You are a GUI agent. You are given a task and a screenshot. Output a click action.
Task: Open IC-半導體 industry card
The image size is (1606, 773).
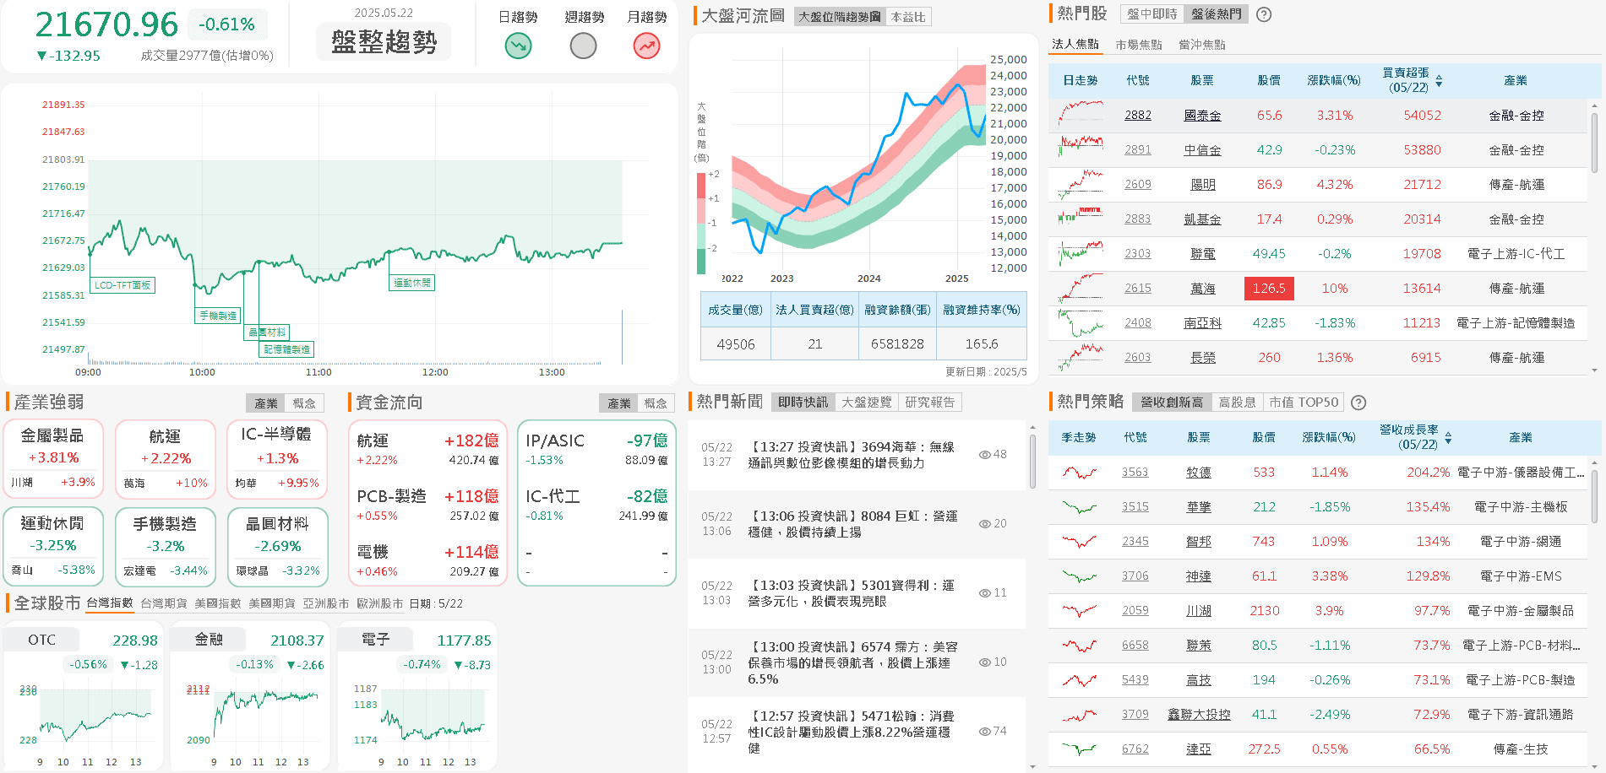tap(277, 459)
